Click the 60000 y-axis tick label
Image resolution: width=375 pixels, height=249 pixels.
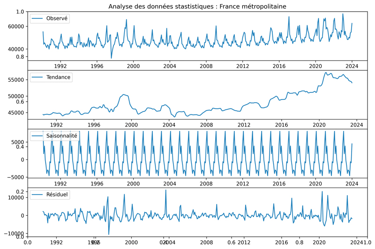click(16, 27)
